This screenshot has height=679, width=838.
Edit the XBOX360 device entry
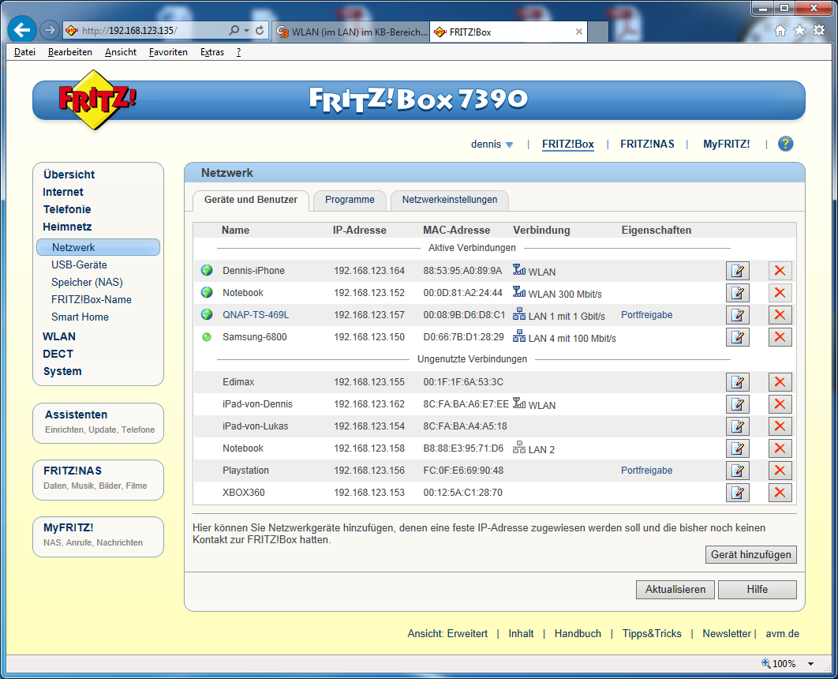738,493
